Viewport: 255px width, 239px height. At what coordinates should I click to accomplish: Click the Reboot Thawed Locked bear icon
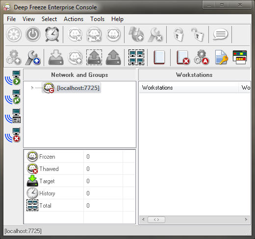click(94, 35)
